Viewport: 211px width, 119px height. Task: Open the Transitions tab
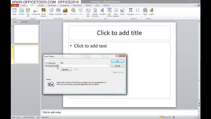pos(52,5)
